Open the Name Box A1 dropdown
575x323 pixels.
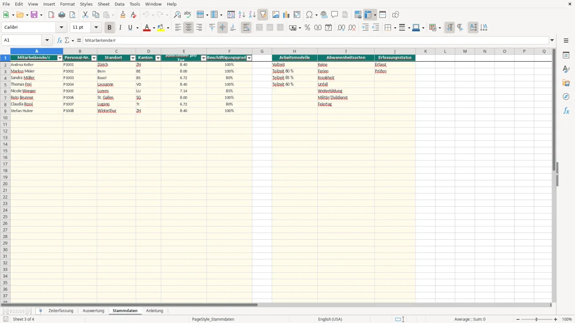47,41
